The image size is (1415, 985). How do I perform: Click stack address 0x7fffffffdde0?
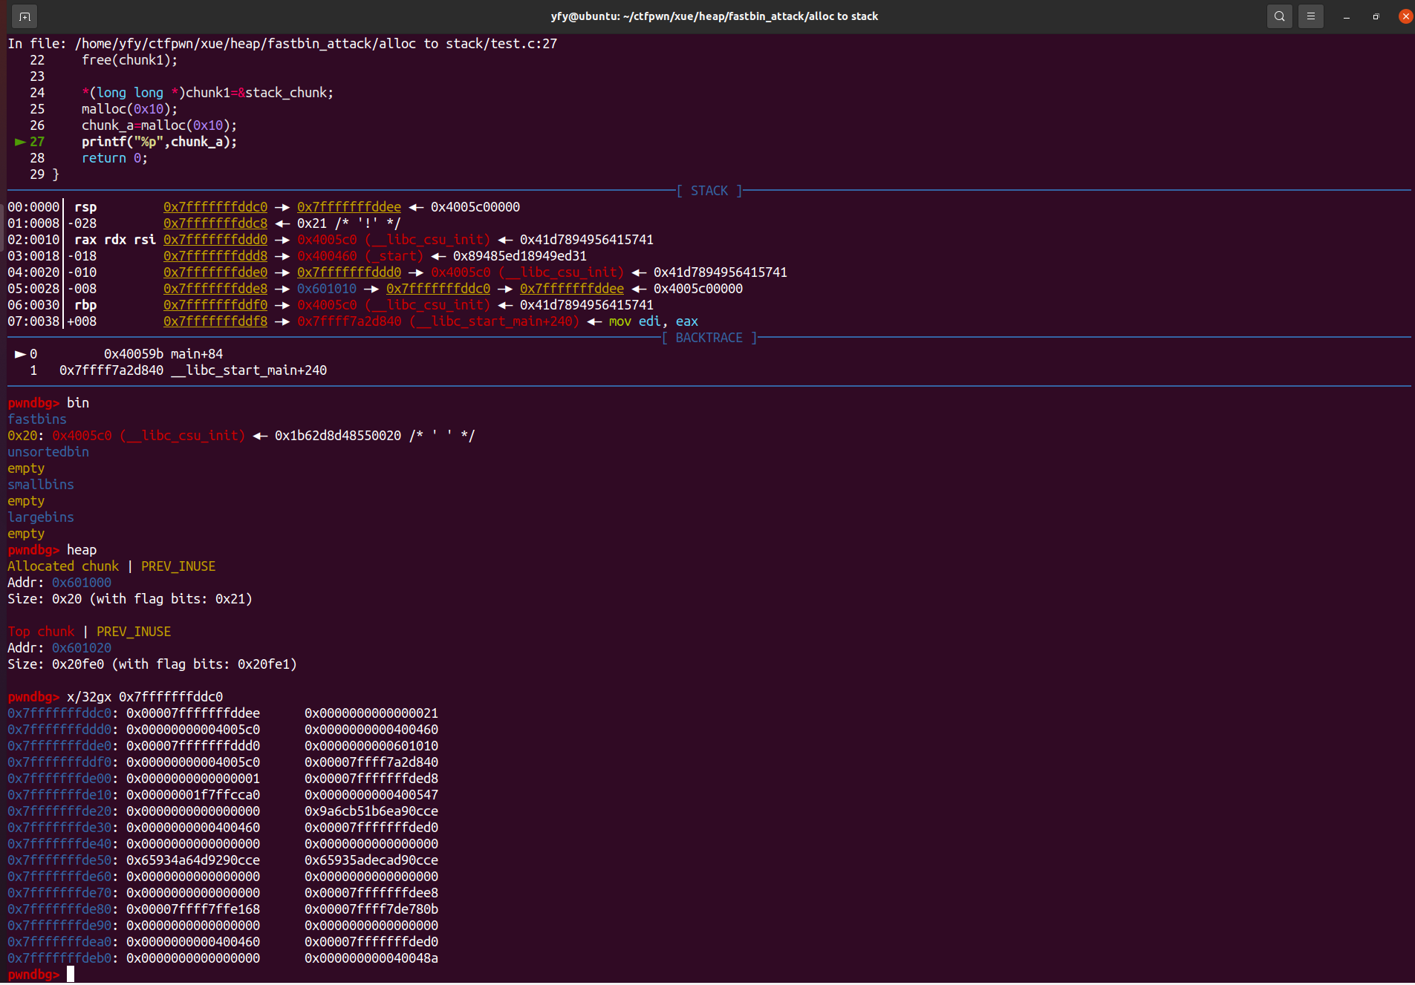[x=215, y=272]
